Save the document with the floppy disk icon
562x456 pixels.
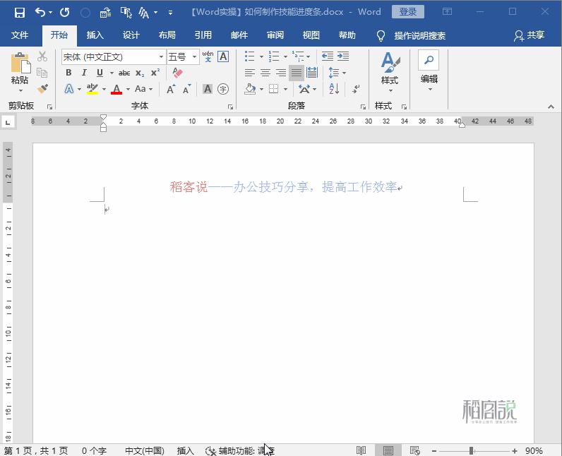[x=20, y=13]
